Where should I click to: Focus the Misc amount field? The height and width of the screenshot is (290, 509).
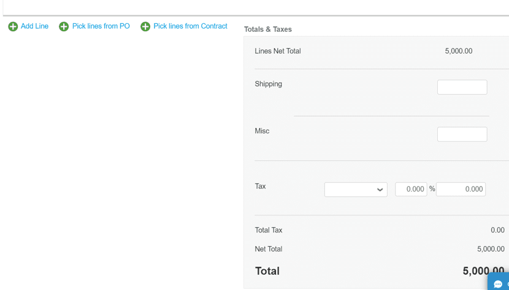click(462, 134)
